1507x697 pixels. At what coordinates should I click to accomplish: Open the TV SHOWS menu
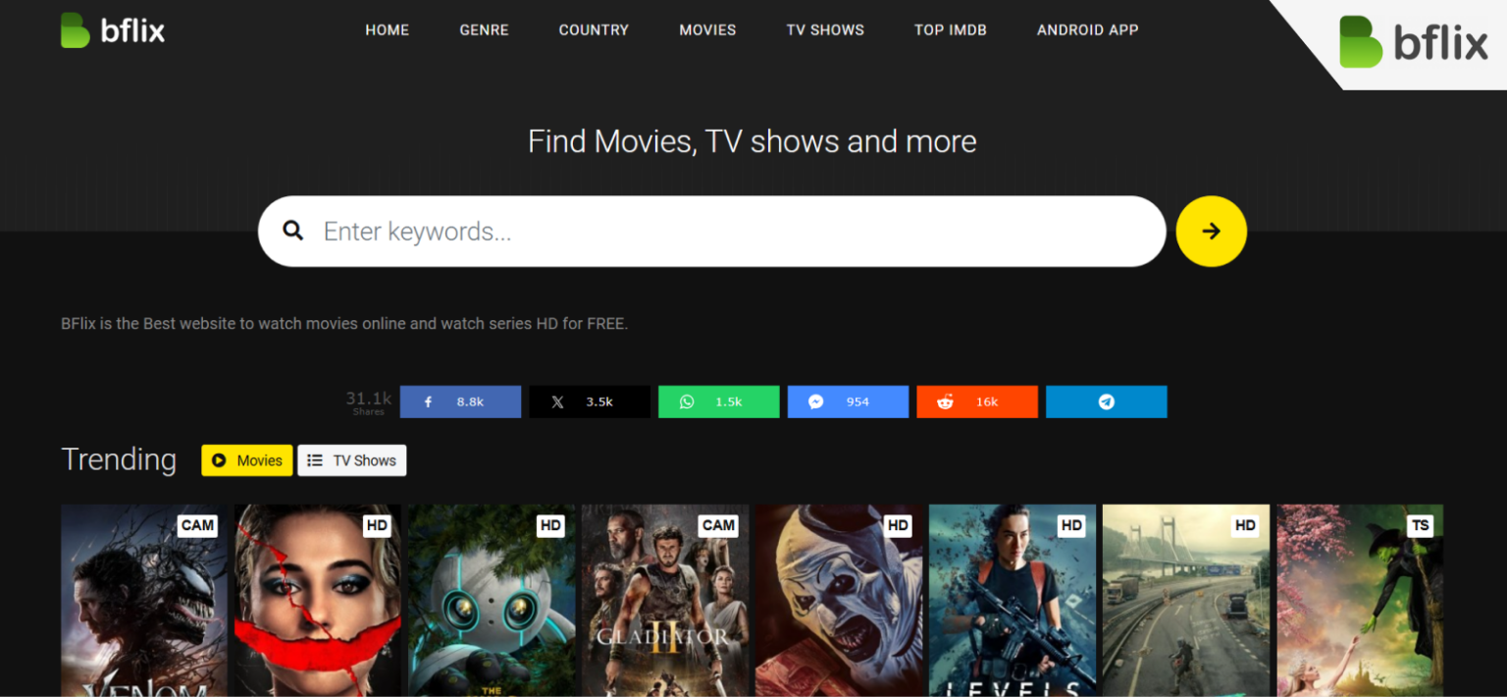824,29
